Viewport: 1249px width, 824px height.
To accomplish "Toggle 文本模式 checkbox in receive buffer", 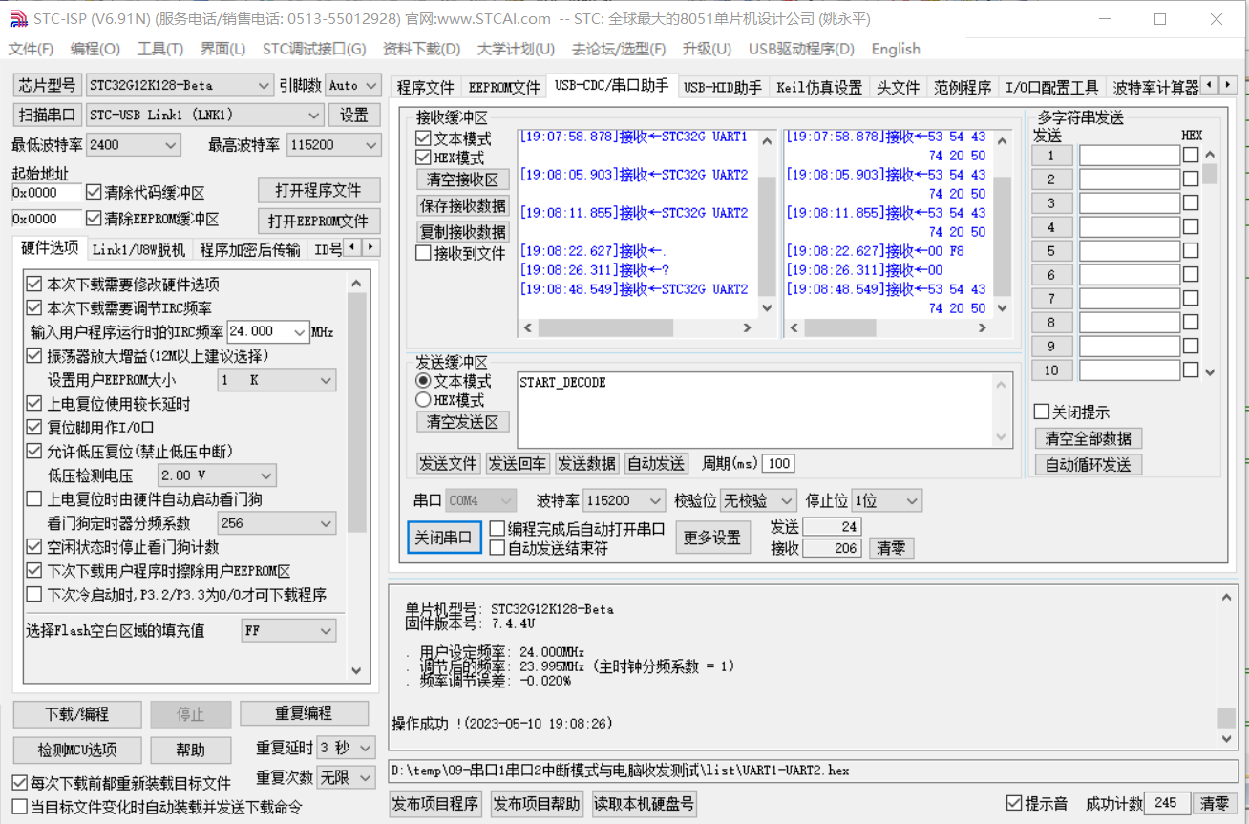I will pyautogui.click(x=423, y=138).
